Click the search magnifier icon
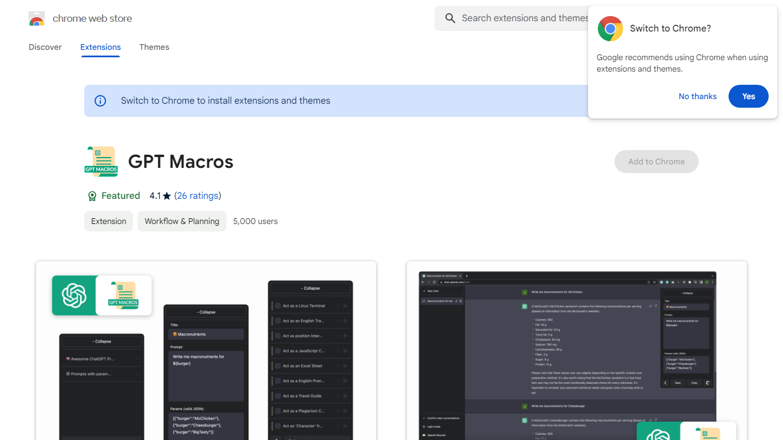783x440 pixels. [451, 18]
